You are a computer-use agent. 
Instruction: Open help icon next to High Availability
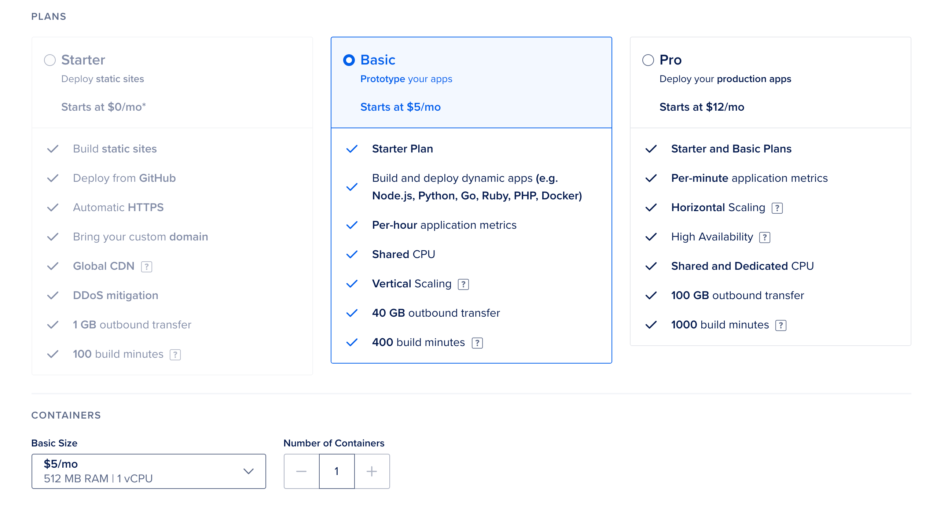coord(765,237)
